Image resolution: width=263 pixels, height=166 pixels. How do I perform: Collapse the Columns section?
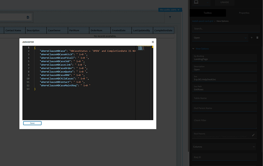pos(254,146)
